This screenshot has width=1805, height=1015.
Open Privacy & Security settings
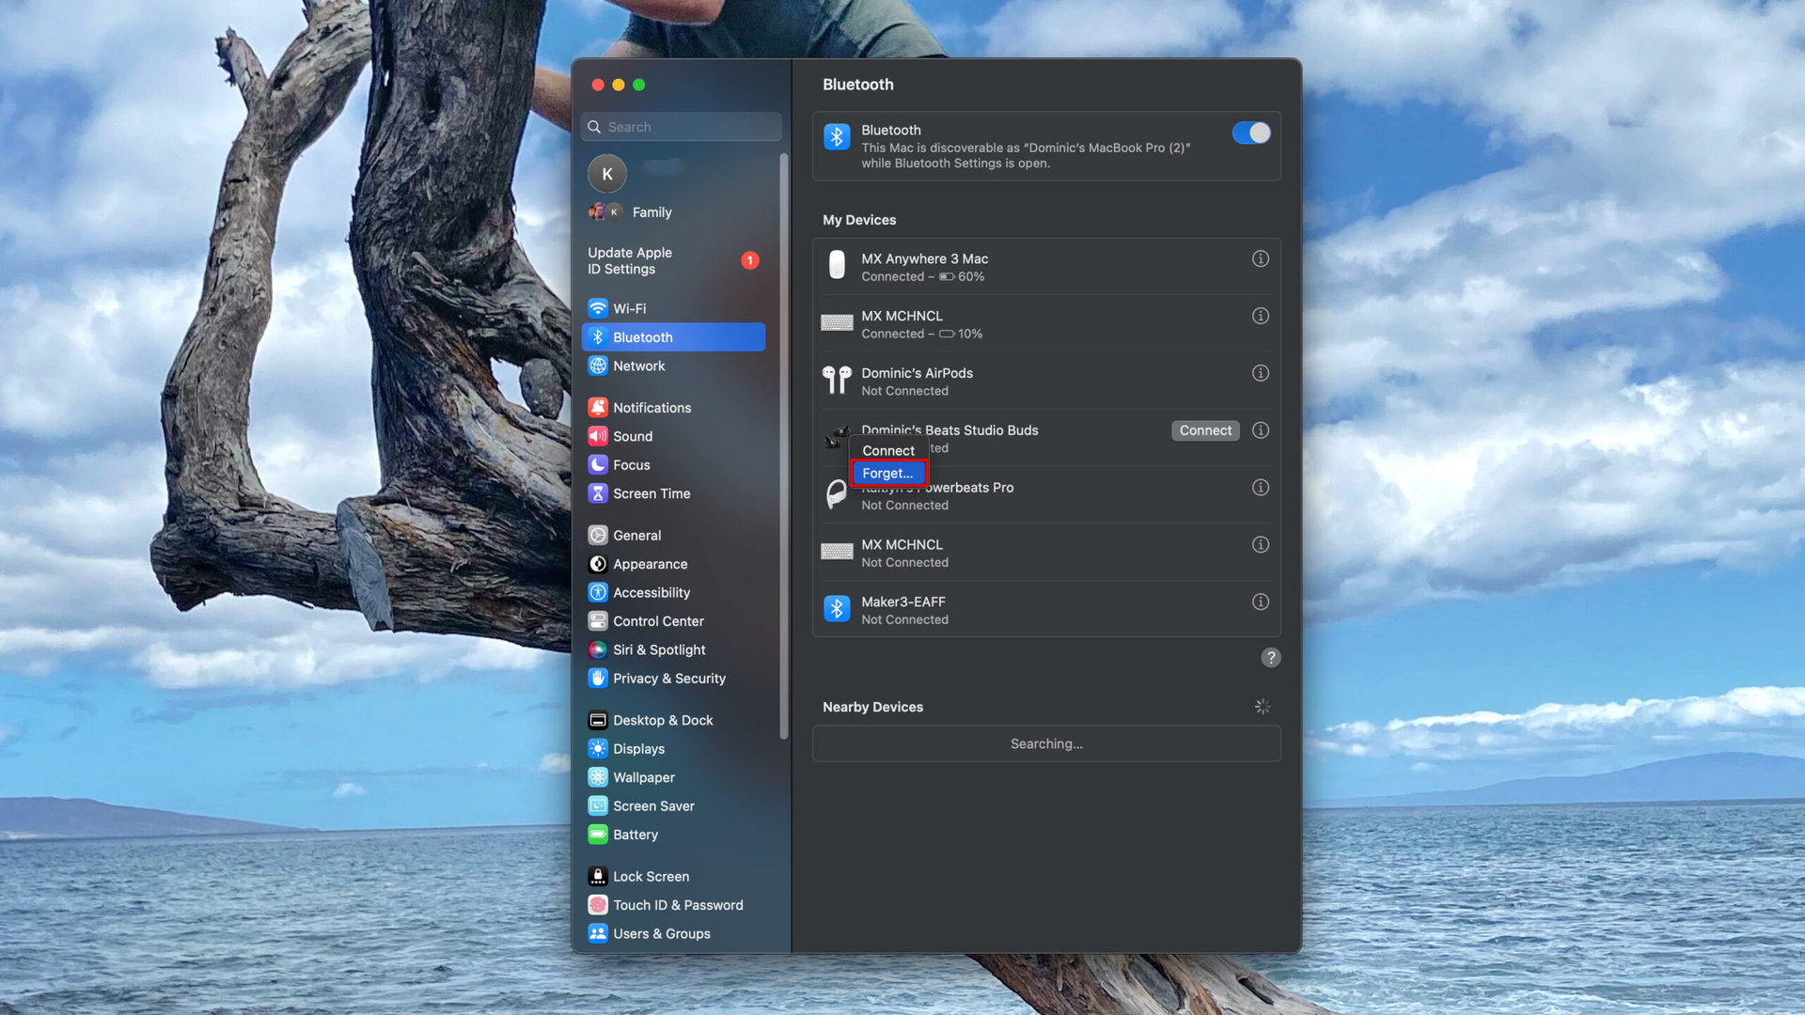click(x=668, y=679)
